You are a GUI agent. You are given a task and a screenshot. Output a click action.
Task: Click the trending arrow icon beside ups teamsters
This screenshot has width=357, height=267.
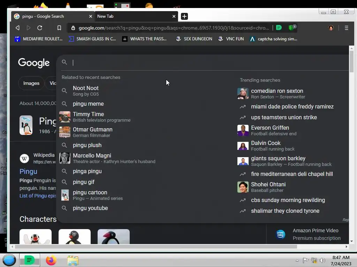click(x=243, y=118)
